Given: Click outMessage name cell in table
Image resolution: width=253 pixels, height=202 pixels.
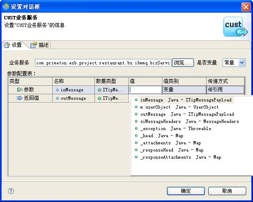Looking at the screenshot, I should click(x=73, y=98).
